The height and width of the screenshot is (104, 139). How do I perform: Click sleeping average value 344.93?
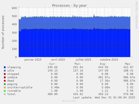coord(103,67)
